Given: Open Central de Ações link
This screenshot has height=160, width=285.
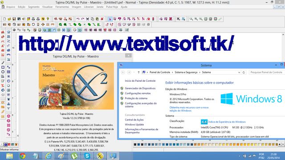Looking at the screenshot, I should [x=134, y=120].
